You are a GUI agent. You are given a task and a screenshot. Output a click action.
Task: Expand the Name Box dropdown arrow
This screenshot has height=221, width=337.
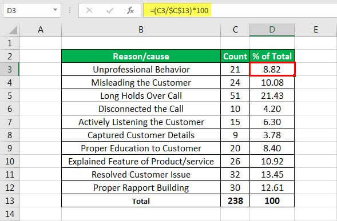(55, 10)
